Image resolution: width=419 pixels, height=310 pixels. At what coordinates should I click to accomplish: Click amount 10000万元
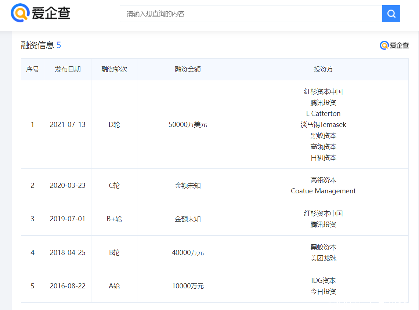(188, 286)
